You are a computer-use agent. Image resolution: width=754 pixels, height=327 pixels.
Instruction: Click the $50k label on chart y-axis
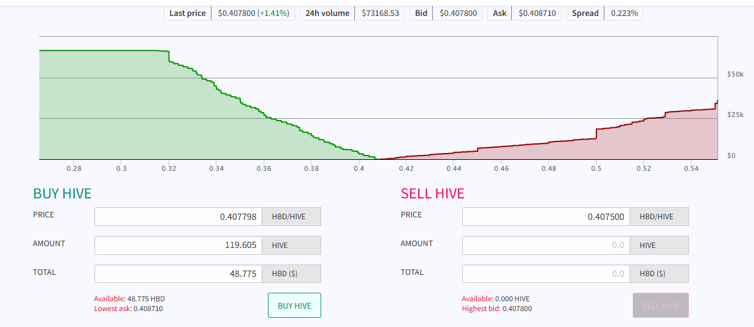[735, 74]
